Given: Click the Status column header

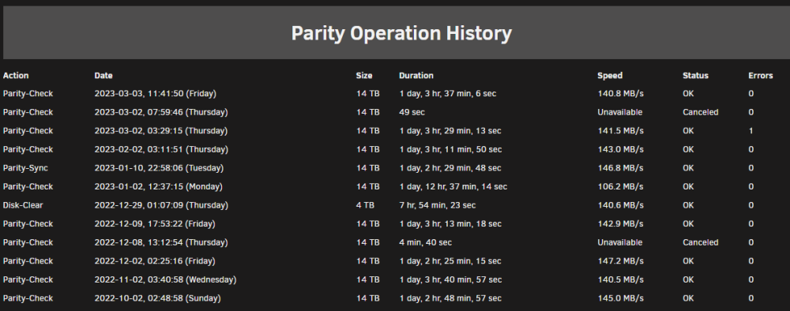Looking at the screenshot, I should click(x=695, y=76).
